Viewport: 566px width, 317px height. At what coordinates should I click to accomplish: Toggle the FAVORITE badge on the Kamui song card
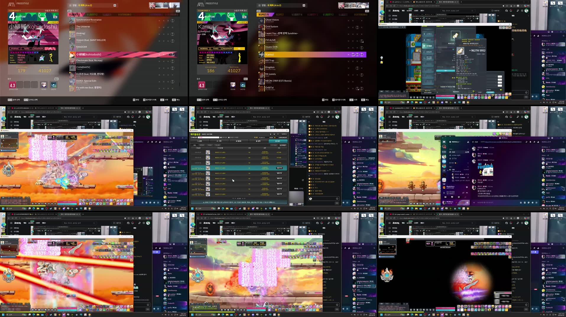(242, 22)
